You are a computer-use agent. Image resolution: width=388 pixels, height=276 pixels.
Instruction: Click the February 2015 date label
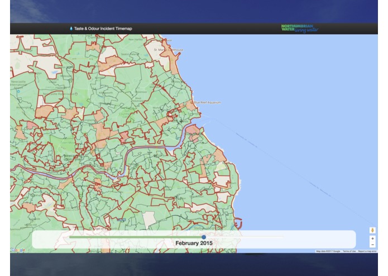click(194, 243)
